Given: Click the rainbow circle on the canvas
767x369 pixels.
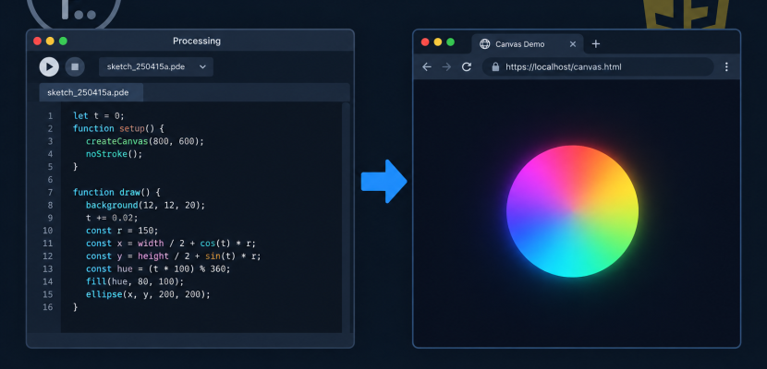Looking at the screenshot, I should 572,211.
